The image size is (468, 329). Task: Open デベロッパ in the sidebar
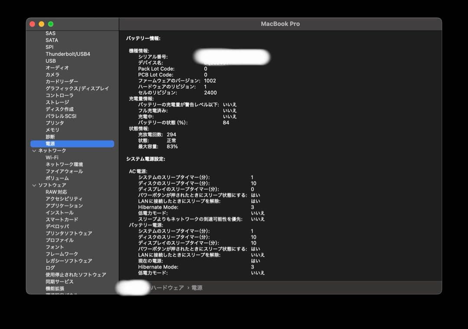(57, 226)
